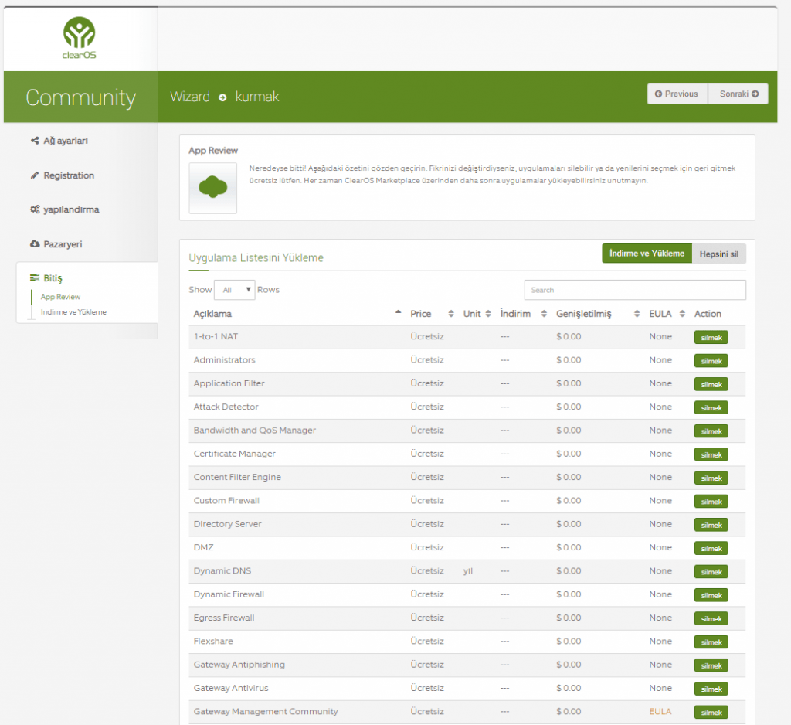The width and height of the screenshot is (791, 725).
Task: Click the green cloud App Review icon
Action: point(212,187)
